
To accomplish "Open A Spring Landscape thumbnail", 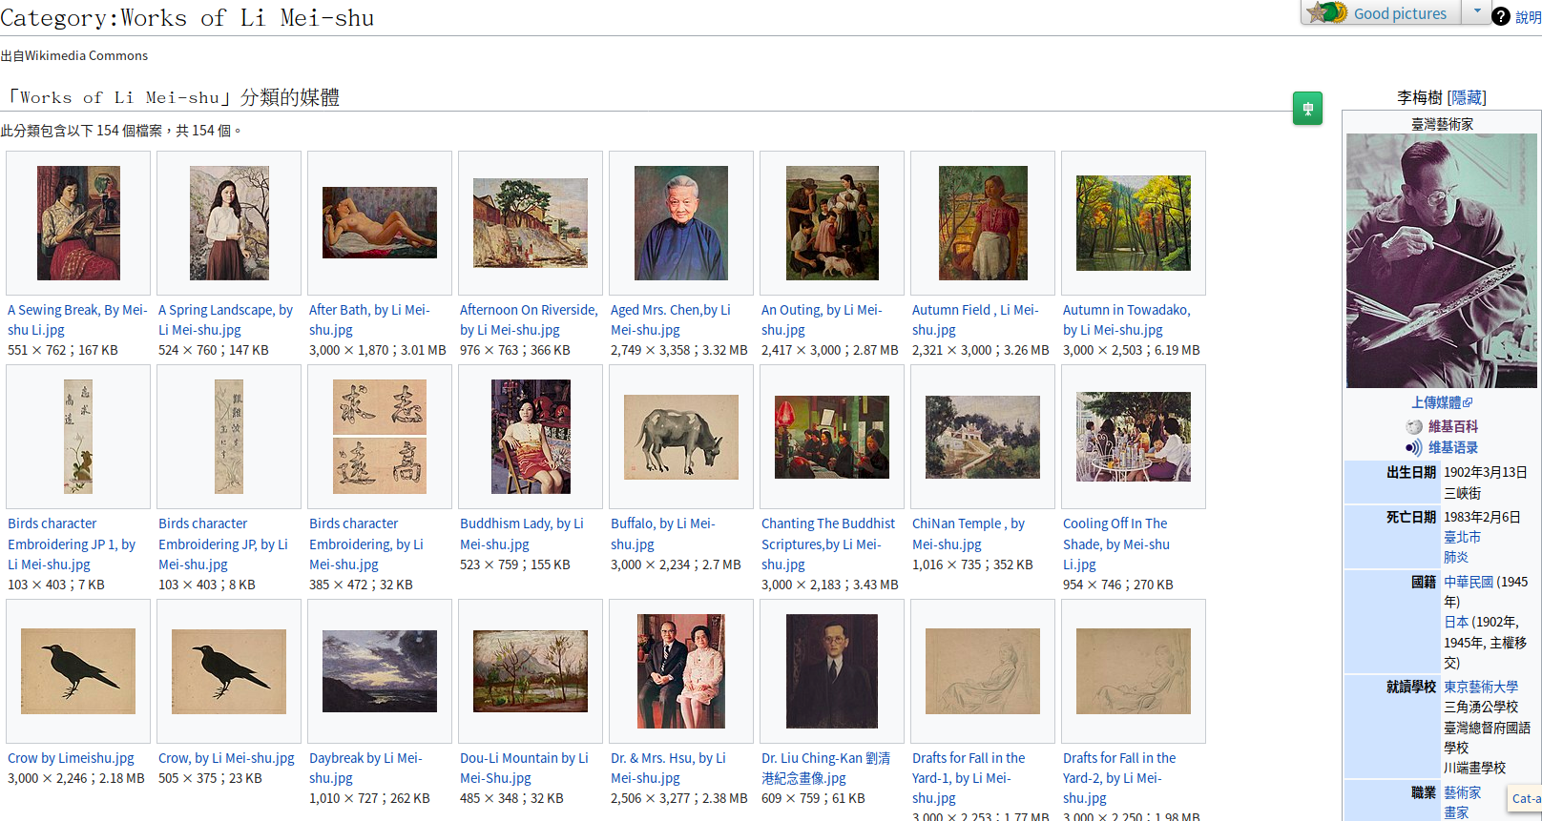I will [x=229, y=223].
